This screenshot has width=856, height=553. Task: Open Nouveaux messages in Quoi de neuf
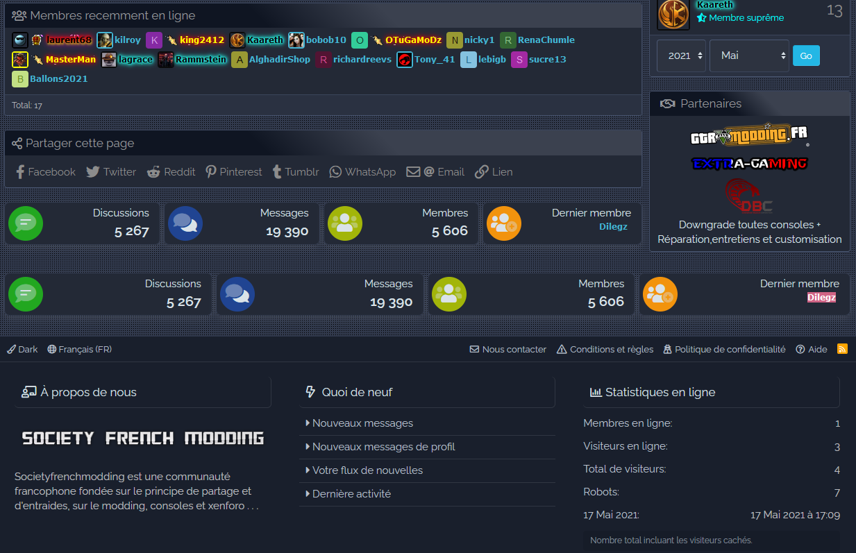[x=362, y=423]
